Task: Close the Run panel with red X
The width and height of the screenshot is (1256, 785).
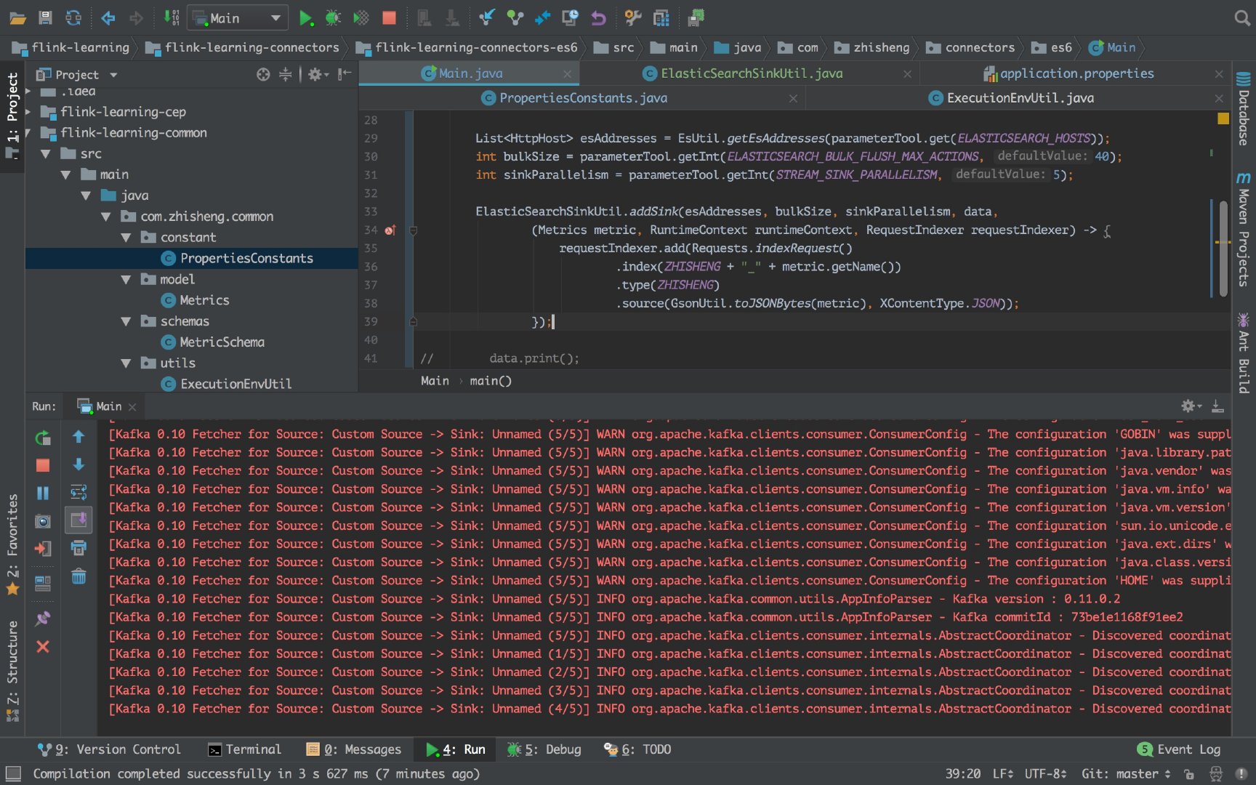Action: pyautogui.click(x=43, y=646)
